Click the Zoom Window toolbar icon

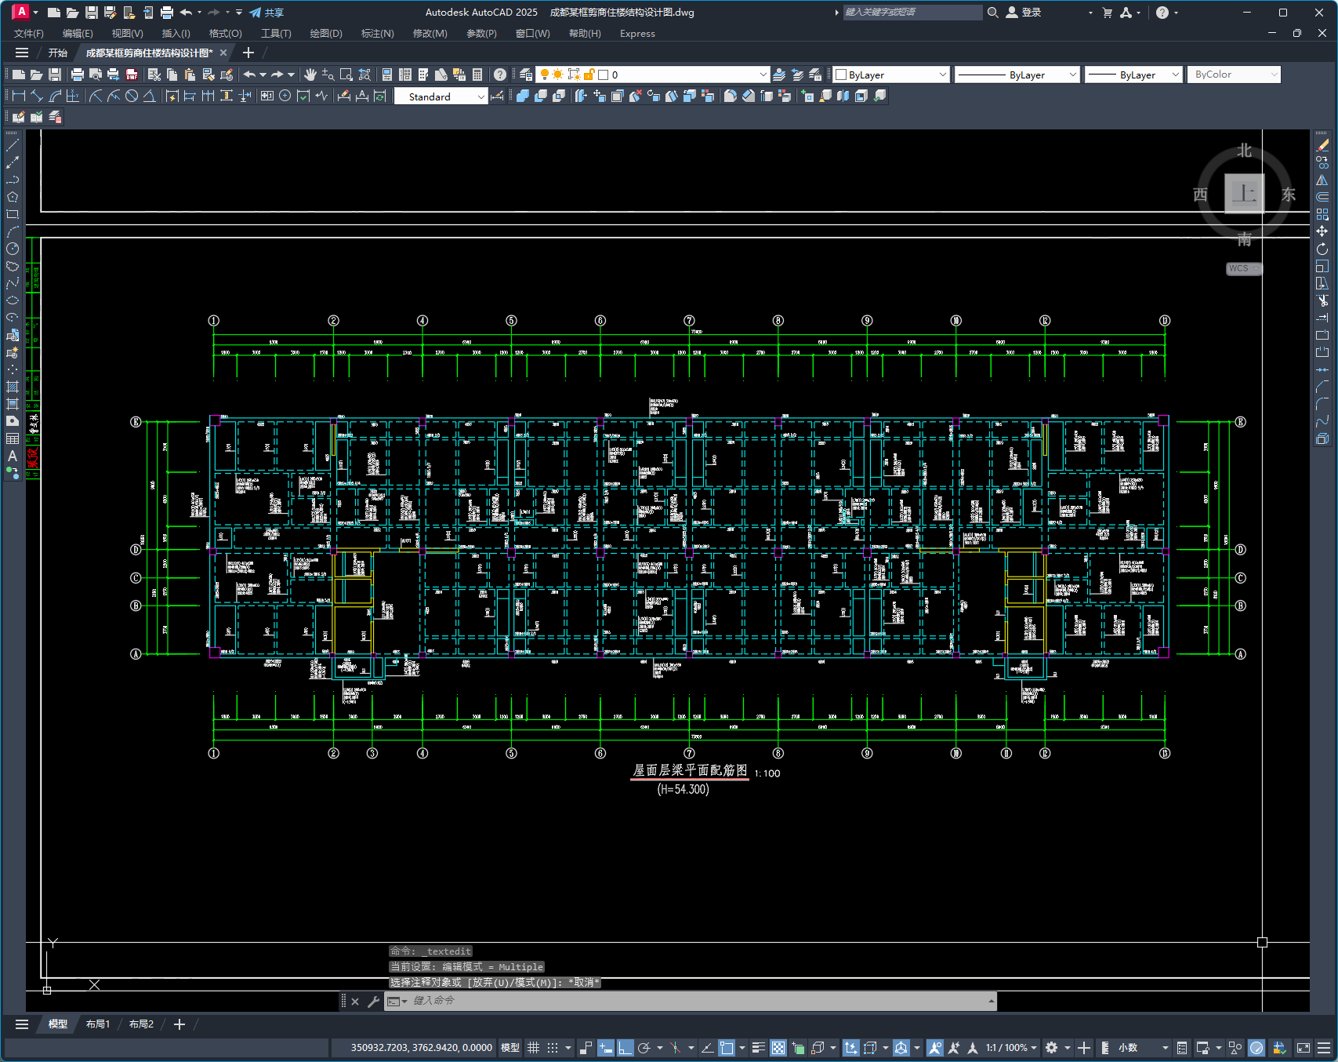tap(346, 75)
